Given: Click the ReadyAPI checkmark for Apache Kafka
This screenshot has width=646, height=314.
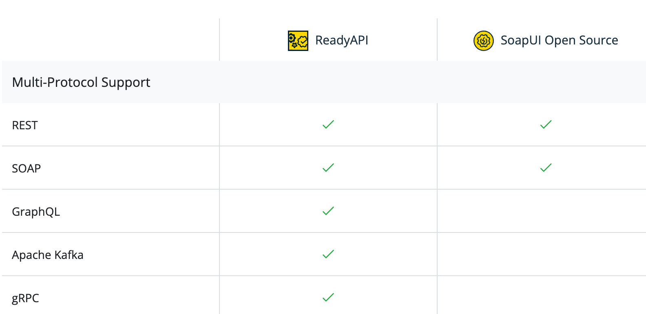Looking at the screenshot, I should 328,254.
